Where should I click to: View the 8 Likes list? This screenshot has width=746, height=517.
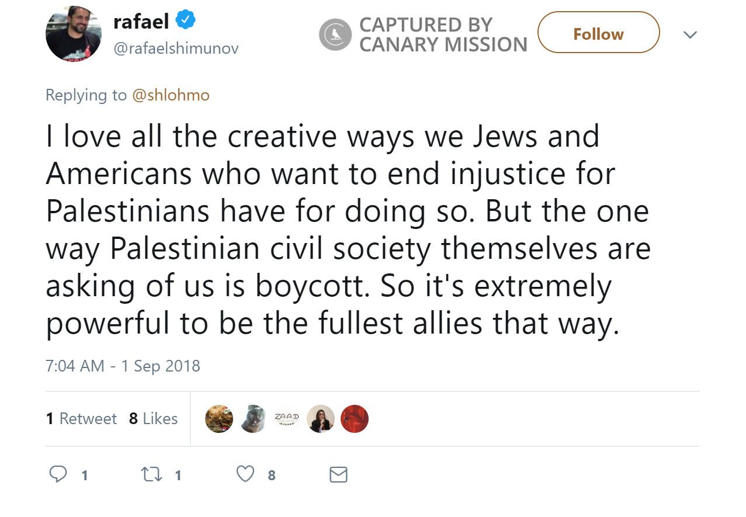coord(153,418)
